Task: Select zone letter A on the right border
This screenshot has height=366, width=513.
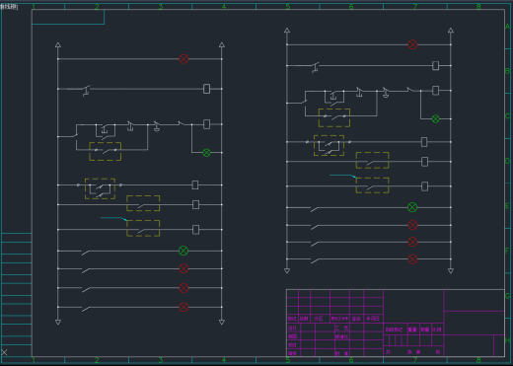Action: pos(508,27)
